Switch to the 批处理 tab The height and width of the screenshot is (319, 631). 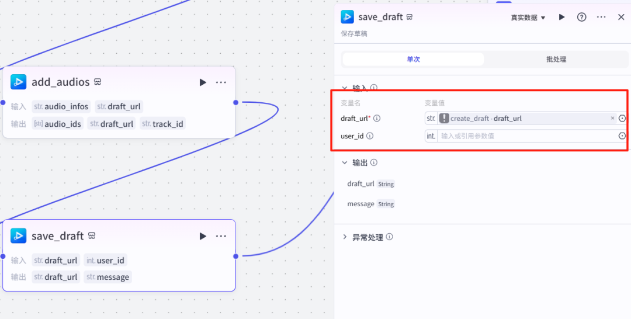(x=556, y=59)
